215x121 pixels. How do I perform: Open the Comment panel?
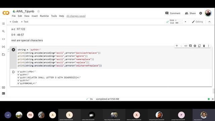click(173, 13)
